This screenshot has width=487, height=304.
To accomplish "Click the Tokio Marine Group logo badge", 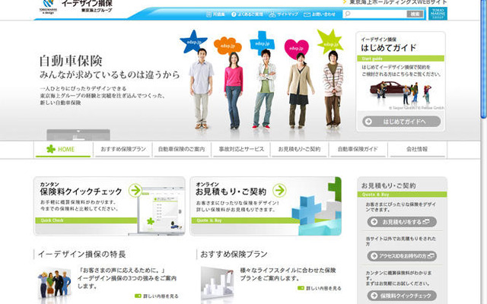I will point(438,14).
